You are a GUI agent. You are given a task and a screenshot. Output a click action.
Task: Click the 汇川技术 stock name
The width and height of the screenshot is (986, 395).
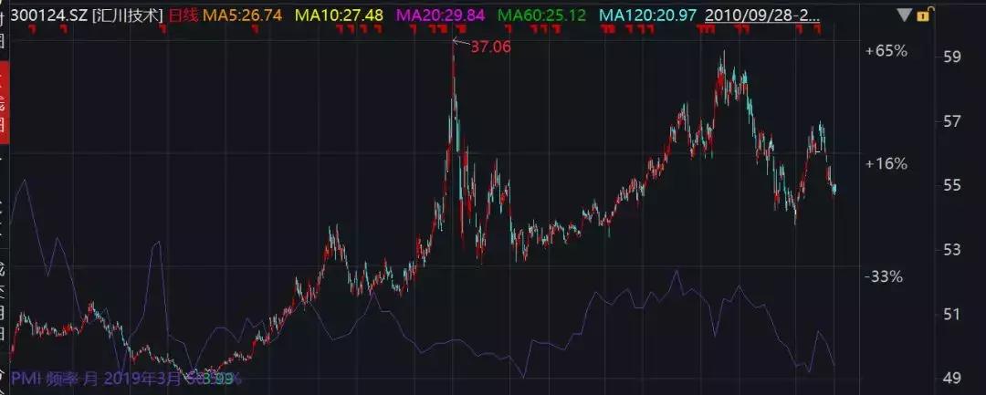tap(129, 16)
